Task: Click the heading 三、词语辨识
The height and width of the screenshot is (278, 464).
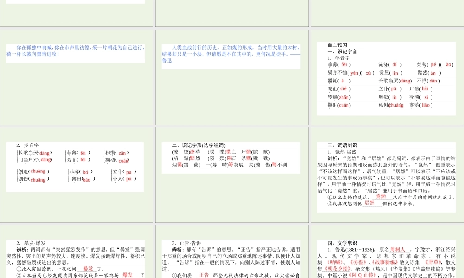Action: coord(342,145)
